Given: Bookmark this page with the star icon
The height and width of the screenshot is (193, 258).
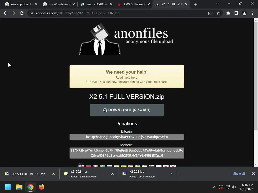Looking at the screenshot, I should click(218, 13).
